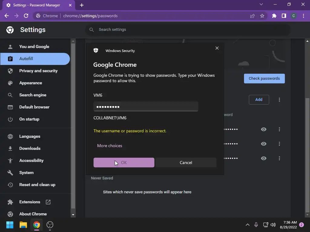This screenshot has width=310, height=232.
Task: Open File Explorer from the taskbar
Action: pos(23,225)
